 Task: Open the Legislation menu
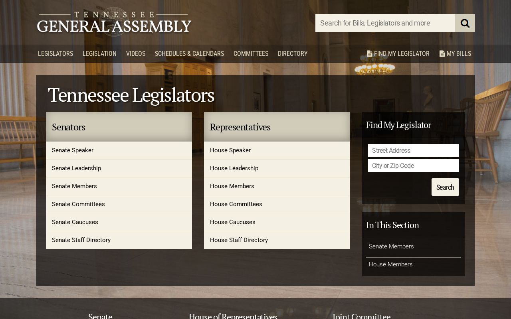click(x=99, y=53)
